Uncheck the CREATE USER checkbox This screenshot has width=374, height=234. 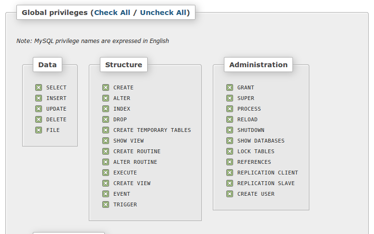coord(230,194)
